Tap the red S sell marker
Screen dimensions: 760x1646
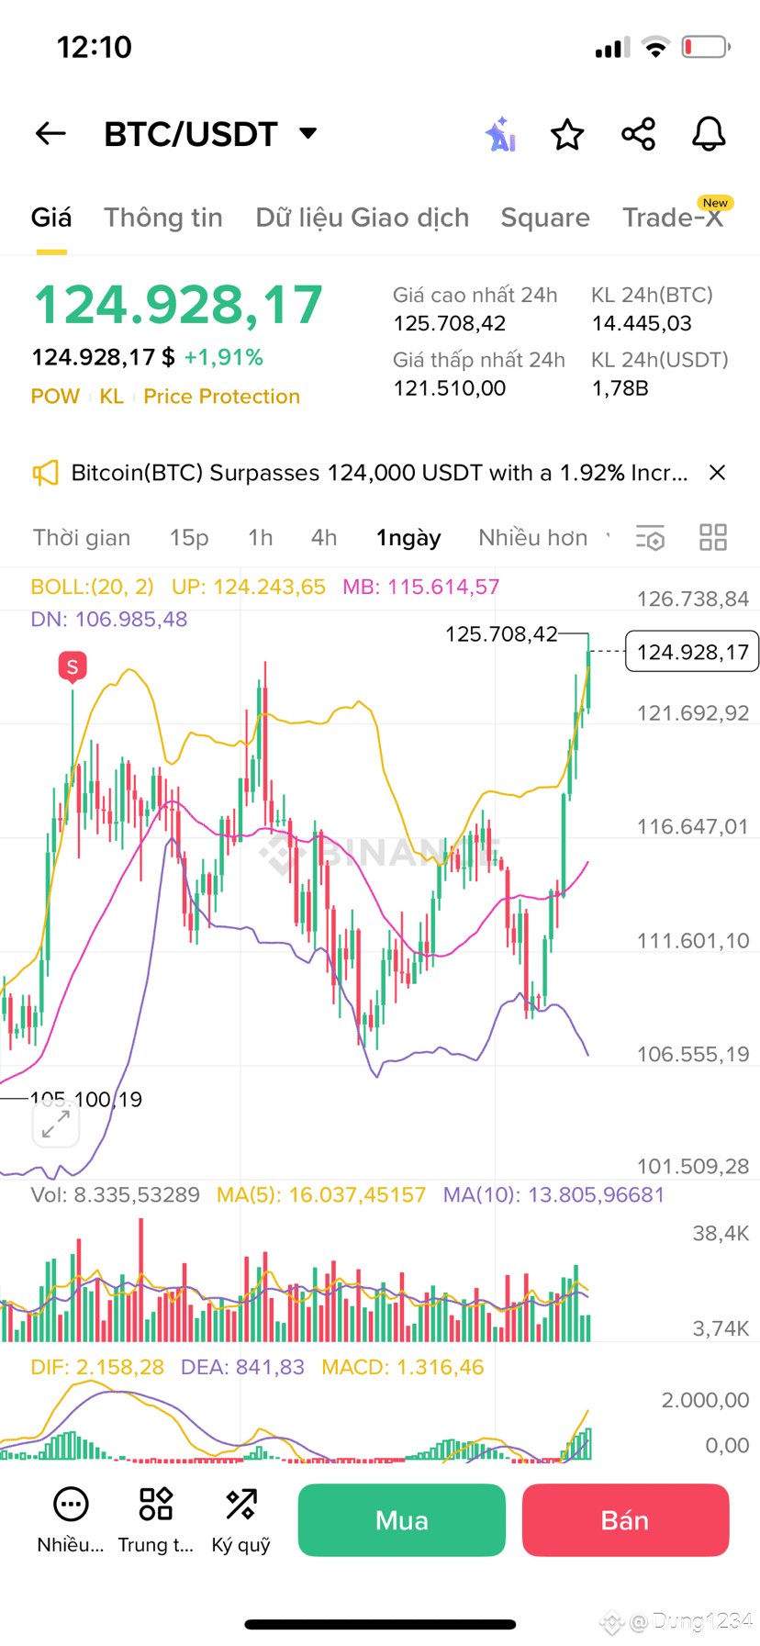[x=73, y=667]
